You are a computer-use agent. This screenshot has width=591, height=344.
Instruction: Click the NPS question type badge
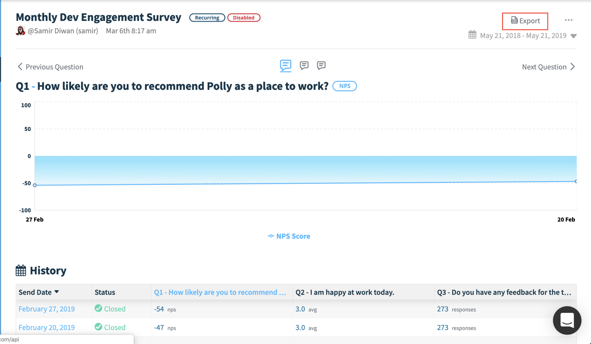click(x=345, y=86)
